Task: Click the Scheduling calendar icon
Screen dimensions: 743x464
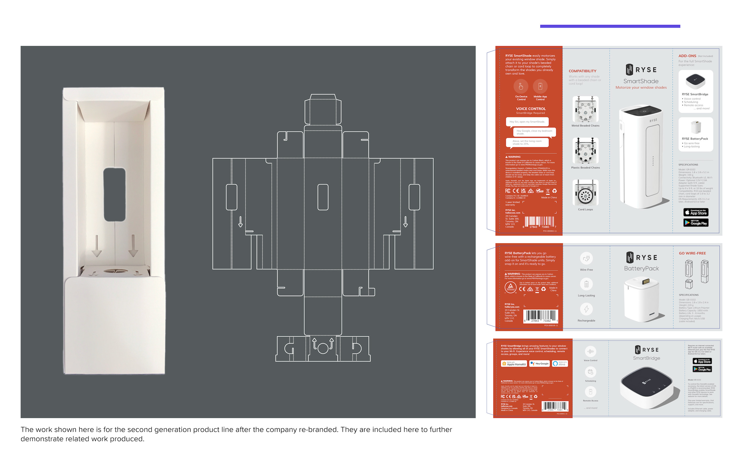Action: [591, 372]
